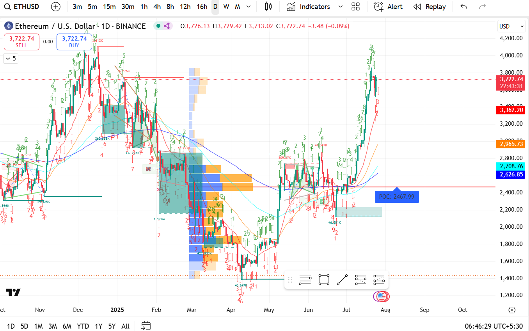Set date range to YTD
This screenshot has height=331, width=529.
pyautogui.click(x=83, y=326)
